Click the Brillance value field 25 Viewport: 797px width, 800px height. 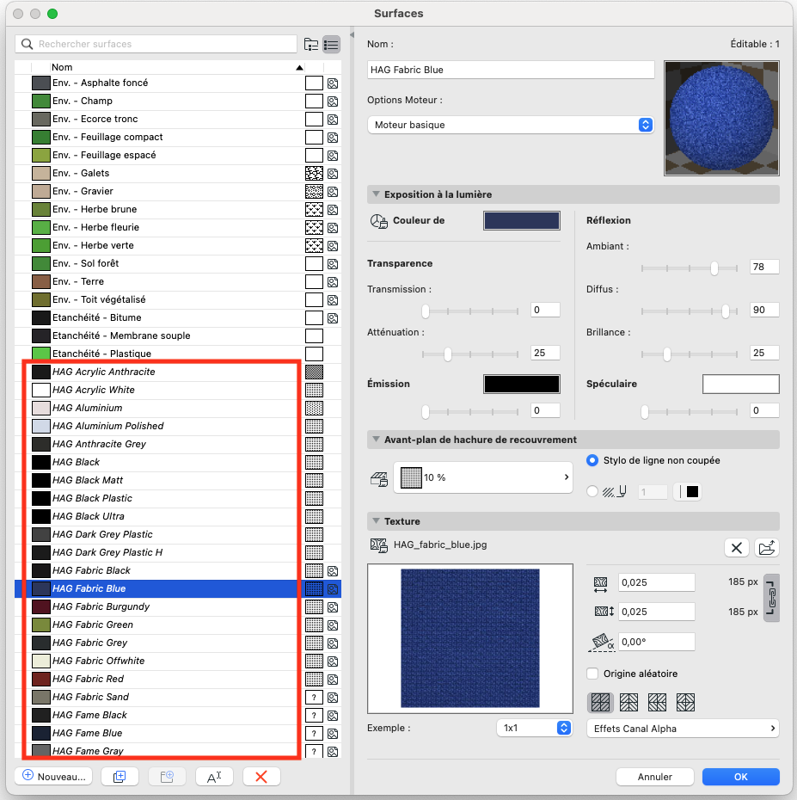764,353
